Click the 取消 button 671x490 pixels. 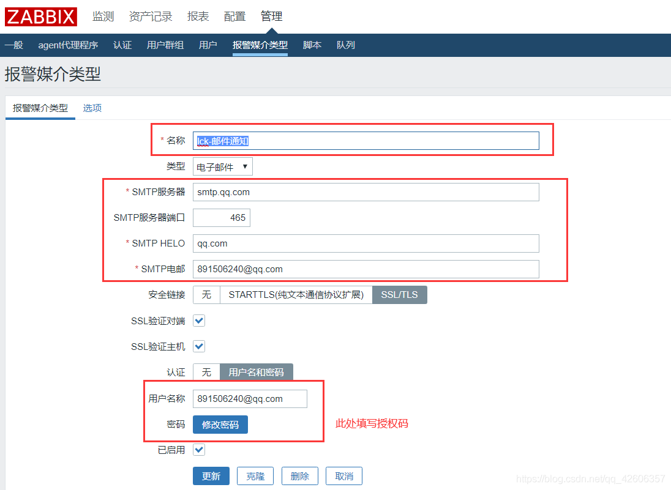(x=344, y=476)
